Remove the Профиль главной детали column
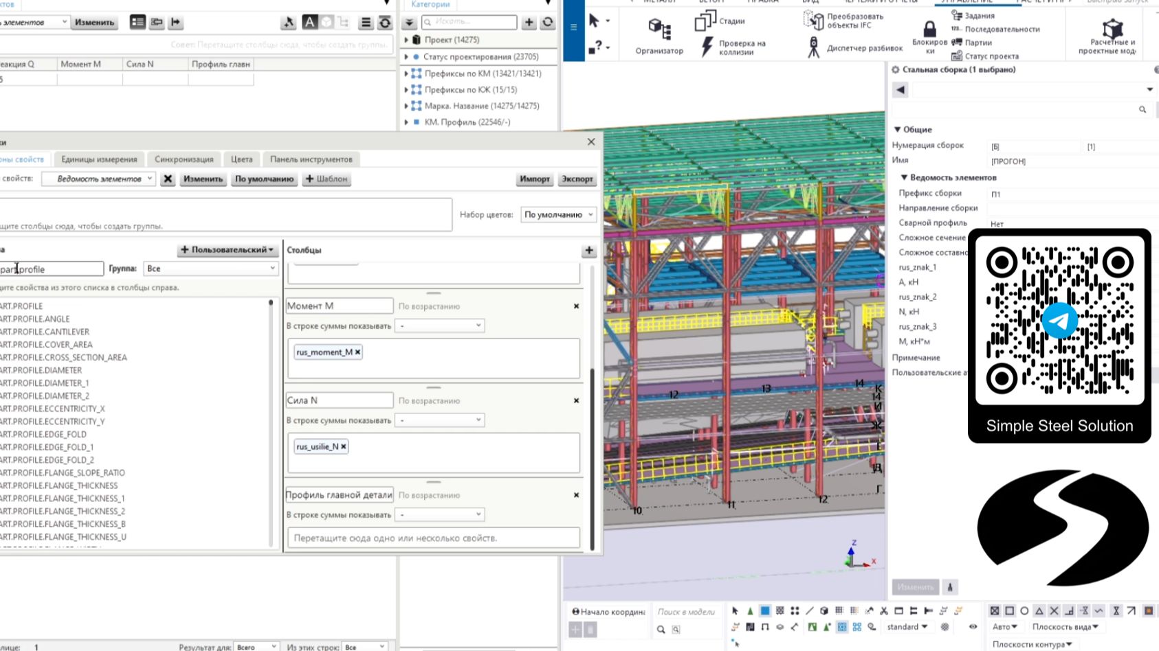Screen dimensions: 1159x651 tap(576, 495)
